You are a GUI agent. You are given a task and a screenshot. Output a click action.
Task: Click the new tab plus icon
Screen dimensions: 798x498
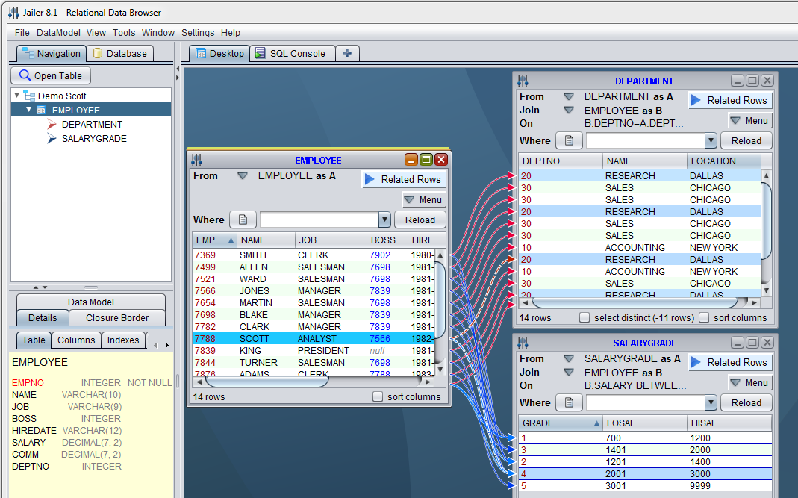[x=347, y=53]
